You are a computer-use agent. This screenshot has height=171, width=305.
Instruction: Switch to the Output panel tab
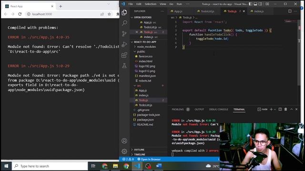tap(199, 109)
